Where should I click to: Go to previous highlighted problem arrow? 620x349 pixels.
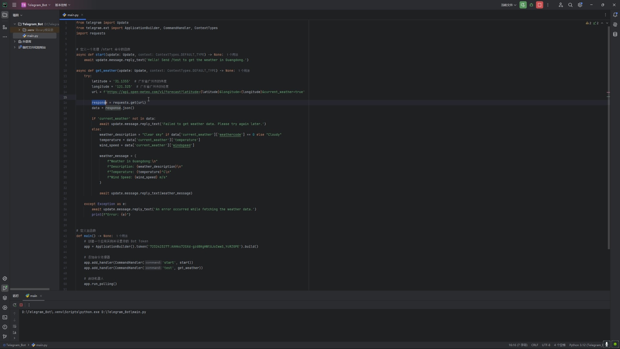click(x=602, y=23)
